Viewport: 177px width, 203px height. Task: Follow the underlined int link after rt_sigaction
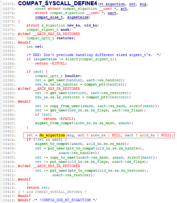[x=132, y=4]
